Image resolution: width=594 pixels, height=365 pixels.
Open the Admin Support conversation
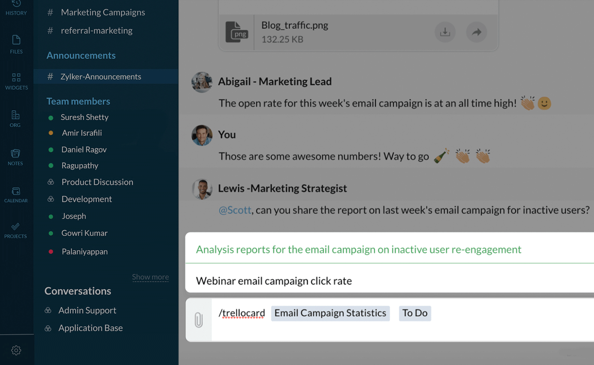pyautogui.click(x=87, y=310)
